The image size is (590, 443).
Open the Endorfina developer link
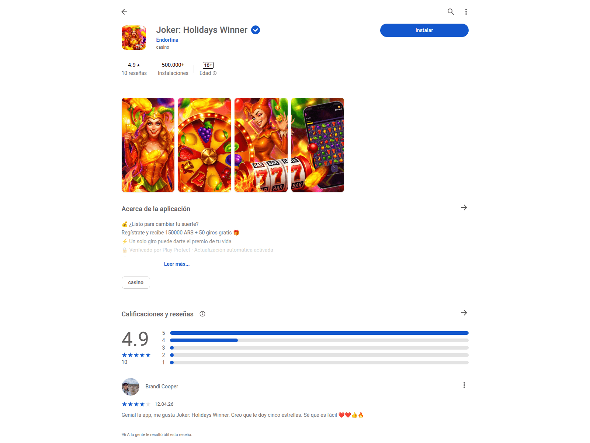(167, 40)
